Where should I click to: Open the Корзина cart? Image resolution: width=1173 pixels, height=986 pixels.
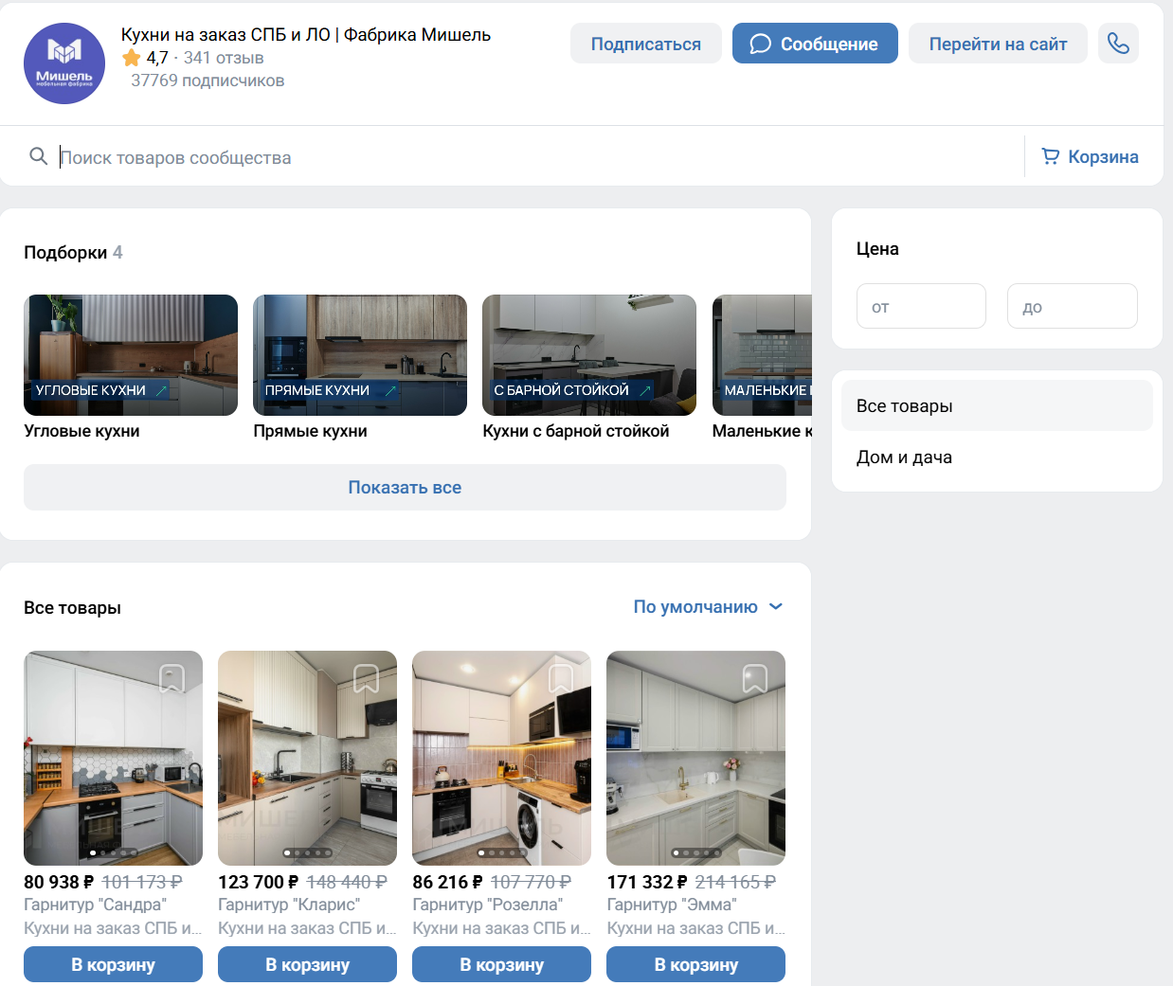(x=1090, y=157)
